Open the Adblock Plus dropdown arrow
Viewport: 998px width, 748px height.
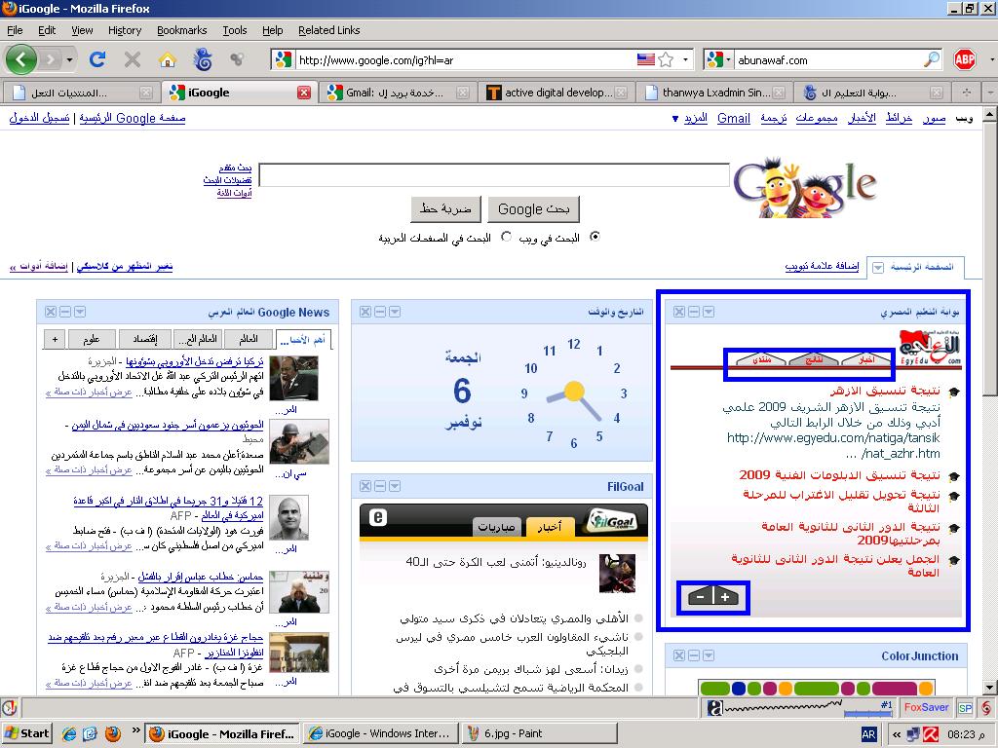click(991, 59)
